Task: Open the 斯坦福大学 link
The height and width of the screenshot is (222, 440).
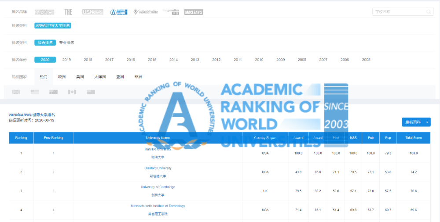Action: (x=158, y=176)
